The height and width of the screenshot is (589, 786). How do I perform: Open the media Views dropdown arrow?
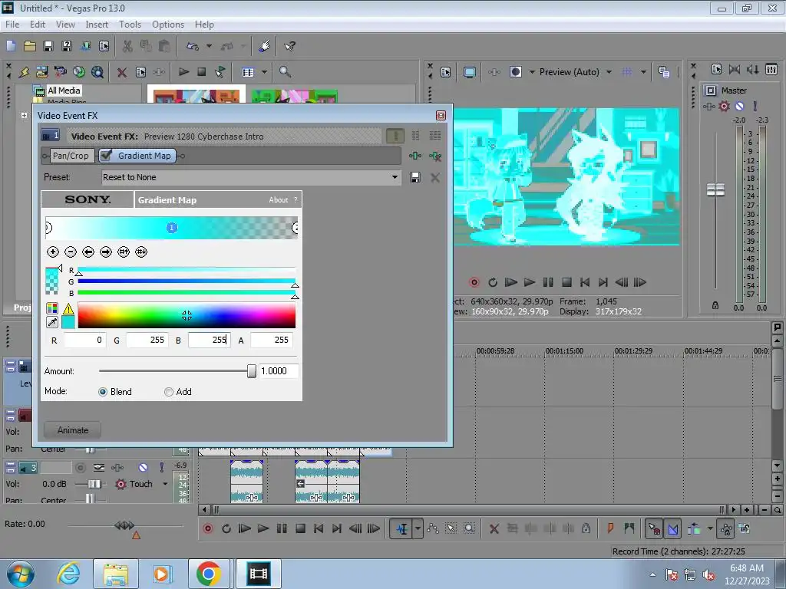[264, 72]
